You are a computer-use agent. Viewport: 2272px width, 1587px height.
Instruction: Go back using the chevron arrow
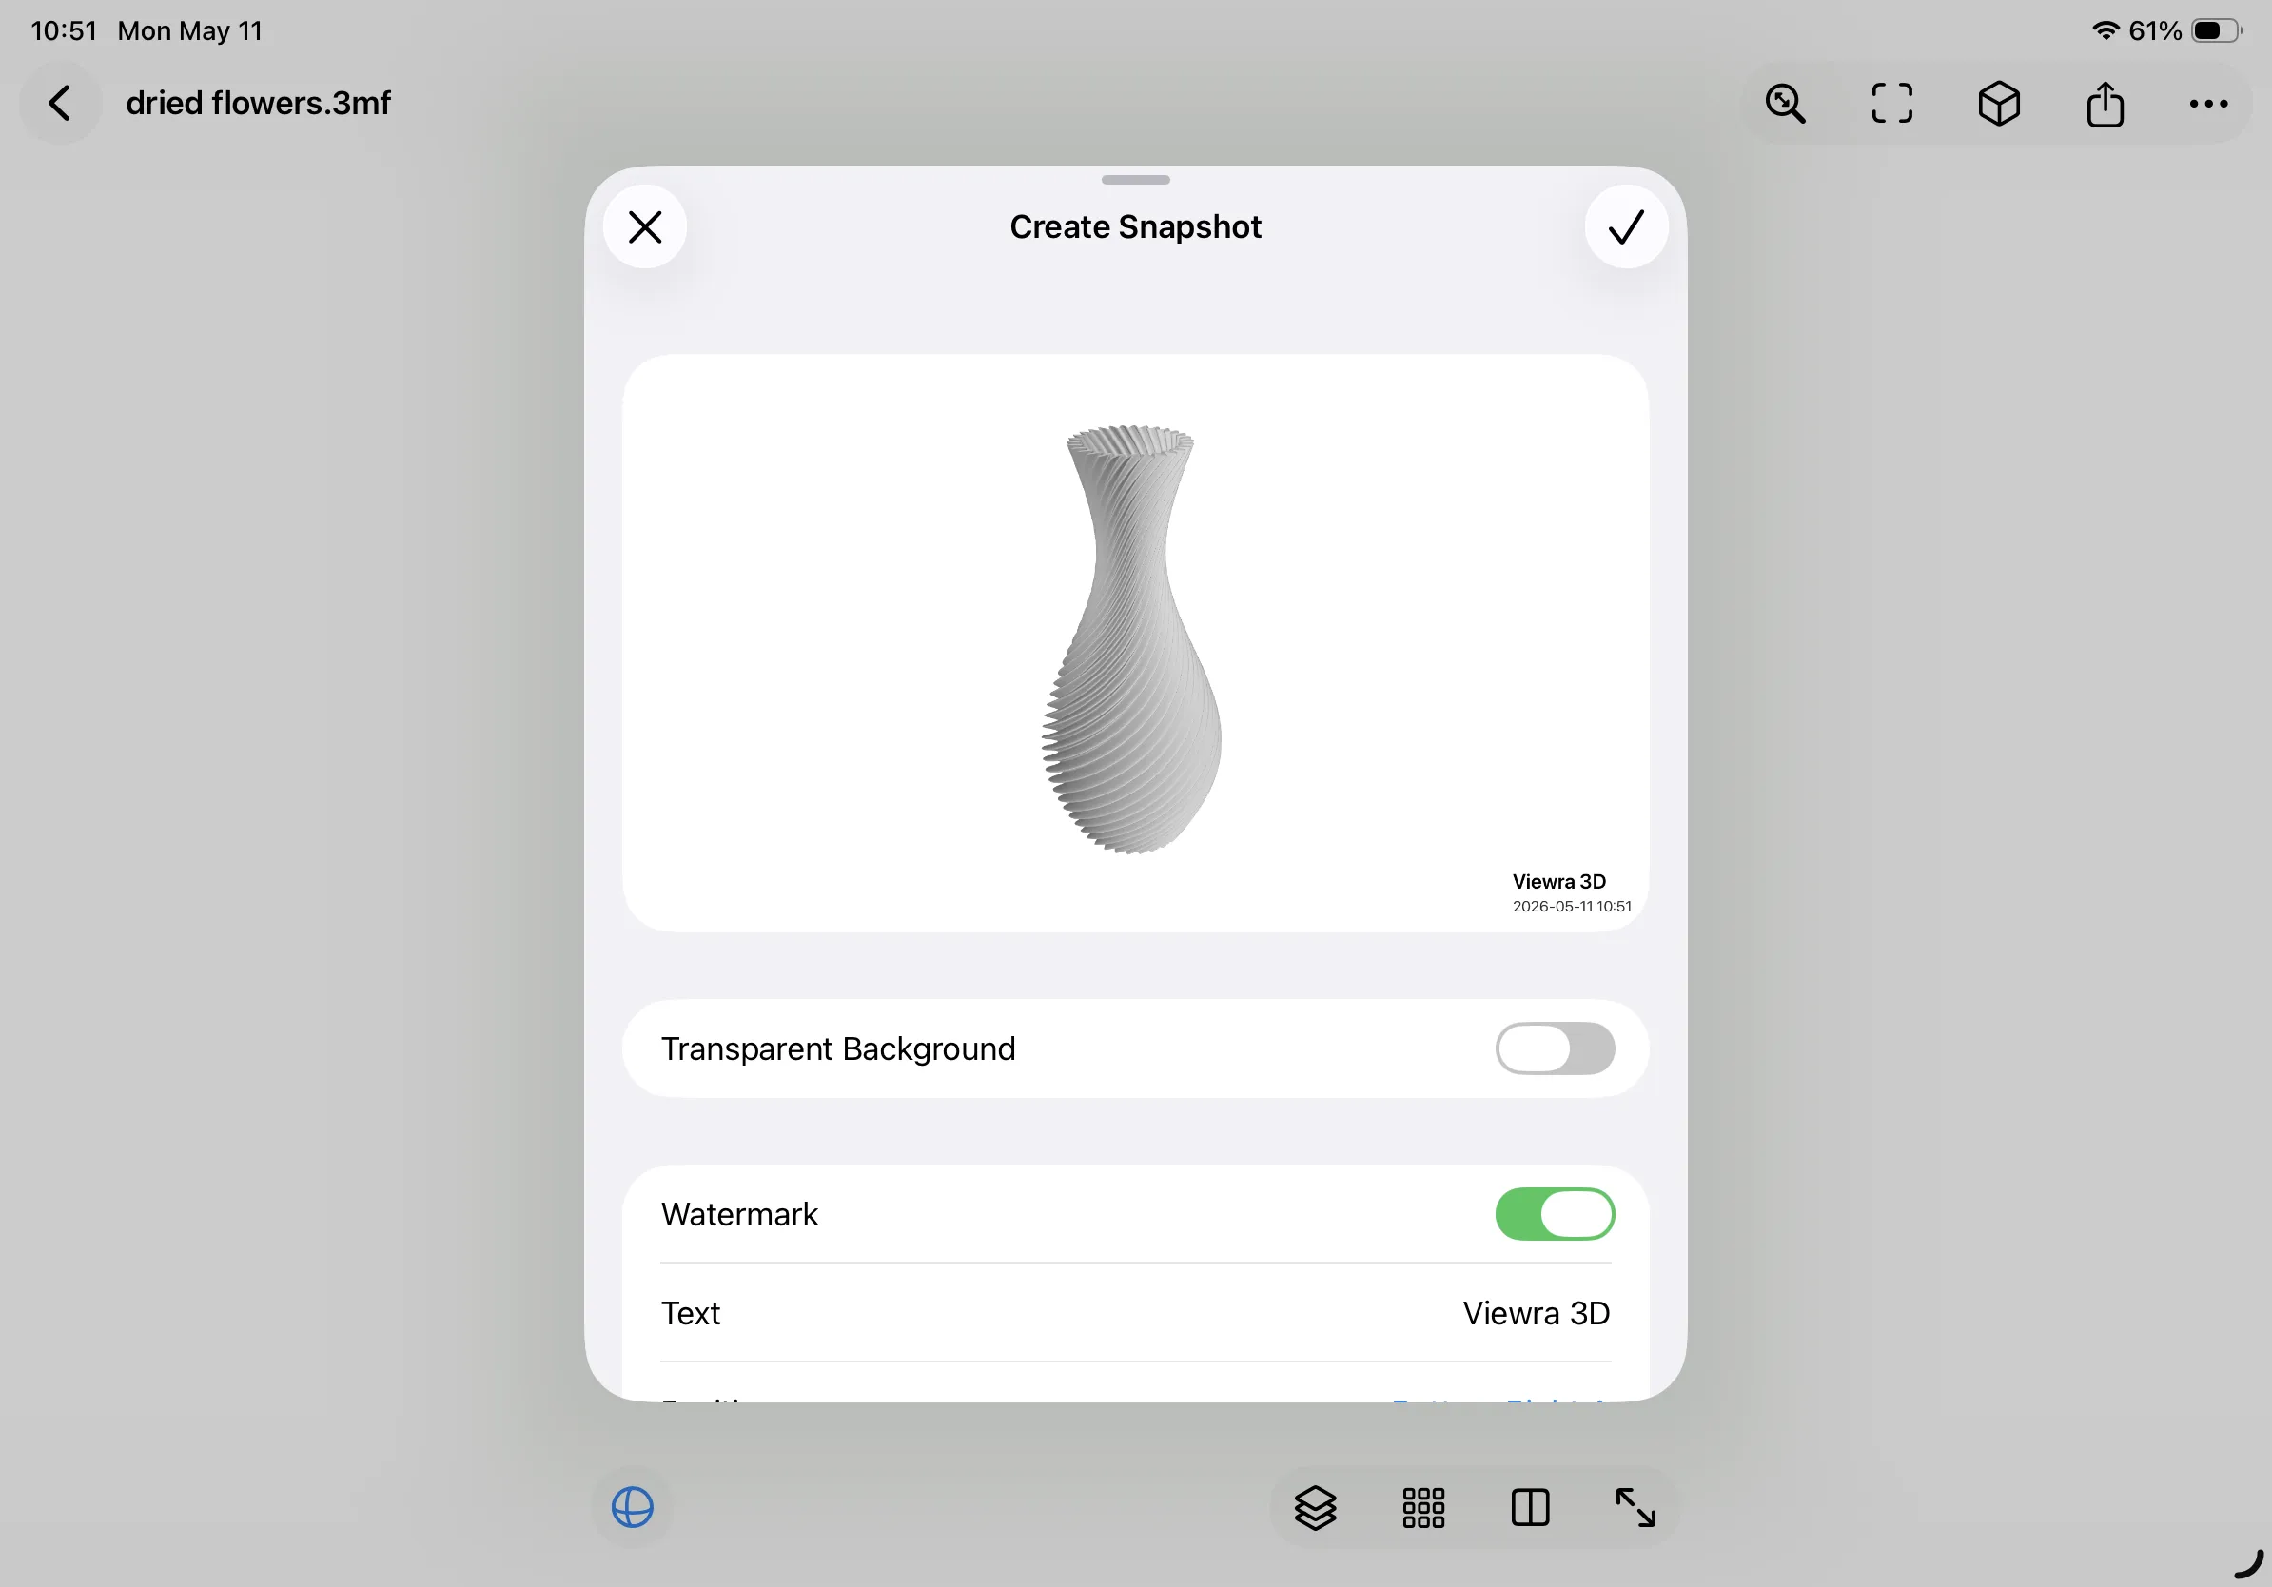coord(60,103)
